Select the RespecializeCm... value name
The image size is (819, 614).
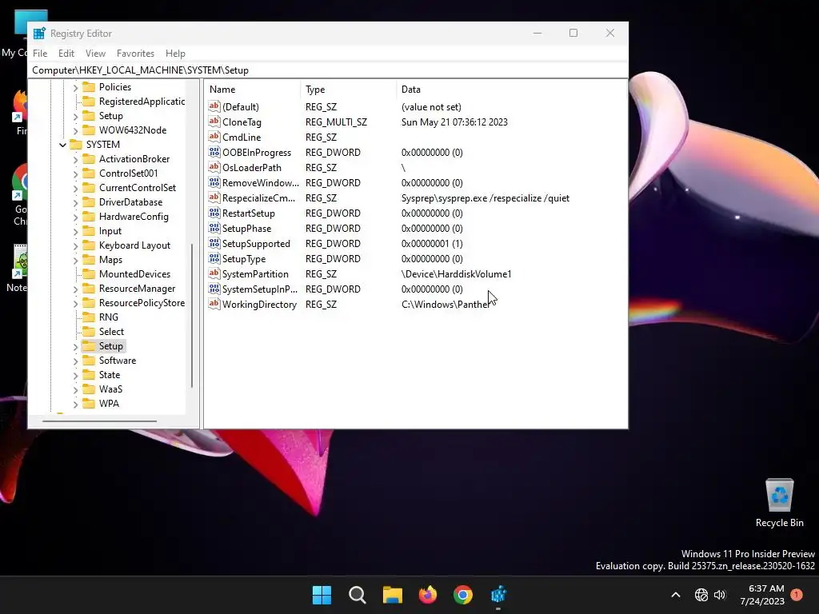(258, 198)
